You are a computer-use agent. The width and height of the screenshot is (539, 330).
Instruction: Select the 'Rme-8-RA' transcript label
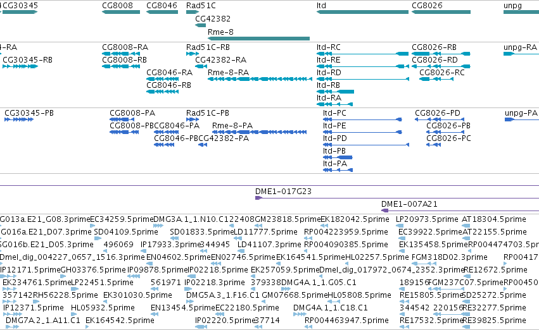pos(228,73)
